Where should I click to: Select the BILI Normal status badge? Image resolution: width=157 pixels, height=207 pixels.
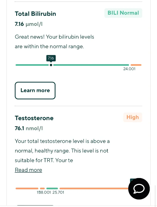(123, 13)
